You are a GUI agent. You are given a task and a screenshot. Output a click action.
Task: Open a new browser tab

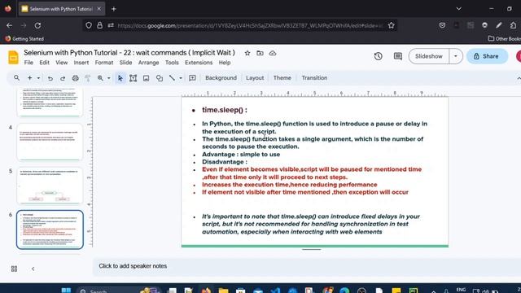pos(114,9)
